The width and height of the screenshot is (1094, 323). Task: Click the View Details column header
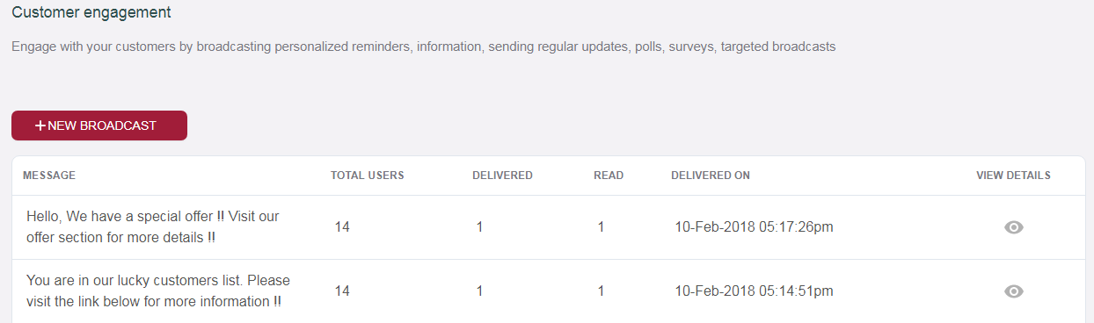tap(1013, 176)
